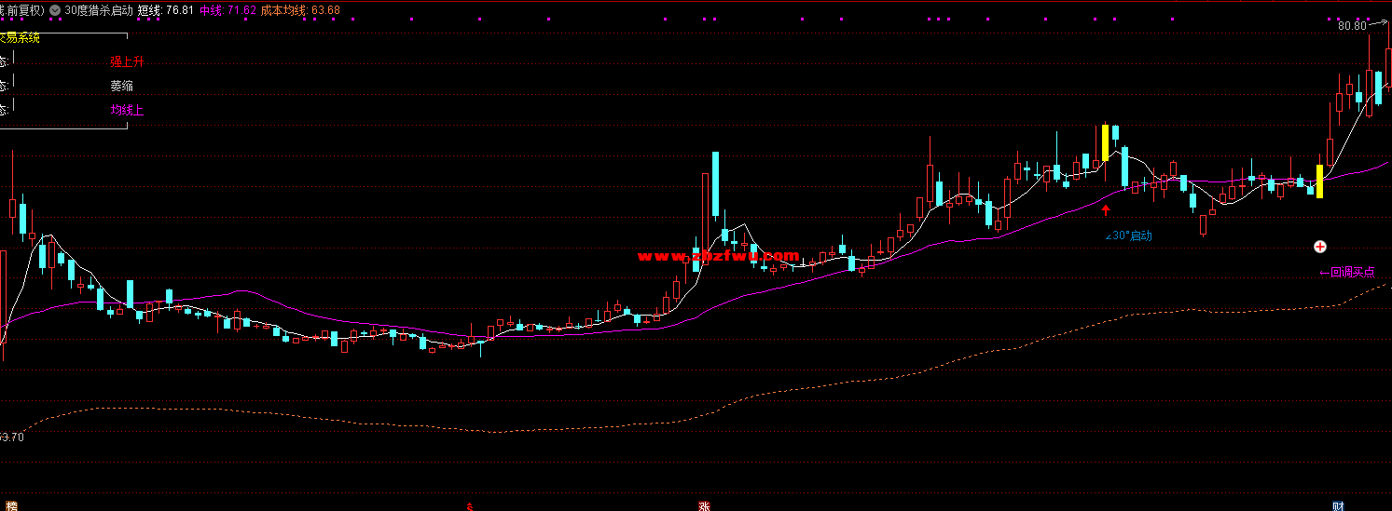
Task: Click the 30度猎杀启动 indicator name
Action: (99, 10)
